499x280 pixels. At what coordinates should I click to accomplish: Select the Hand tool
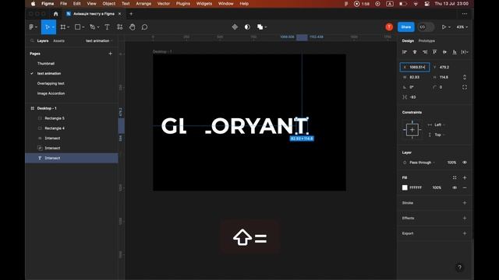[132, 27]
